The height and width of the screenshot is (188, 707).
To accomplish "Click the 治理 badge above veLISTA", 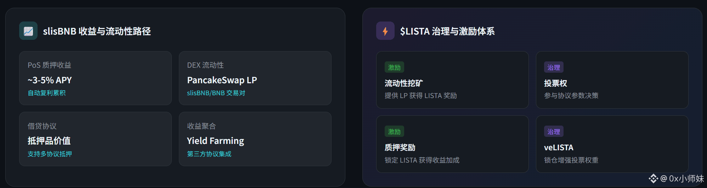I will pos(554,132).
